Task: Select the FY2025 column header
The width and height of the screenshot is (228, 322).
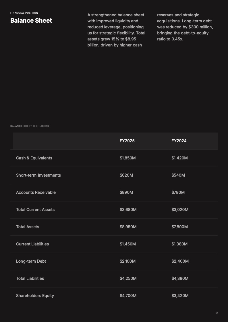Action: tap(127, 141)
